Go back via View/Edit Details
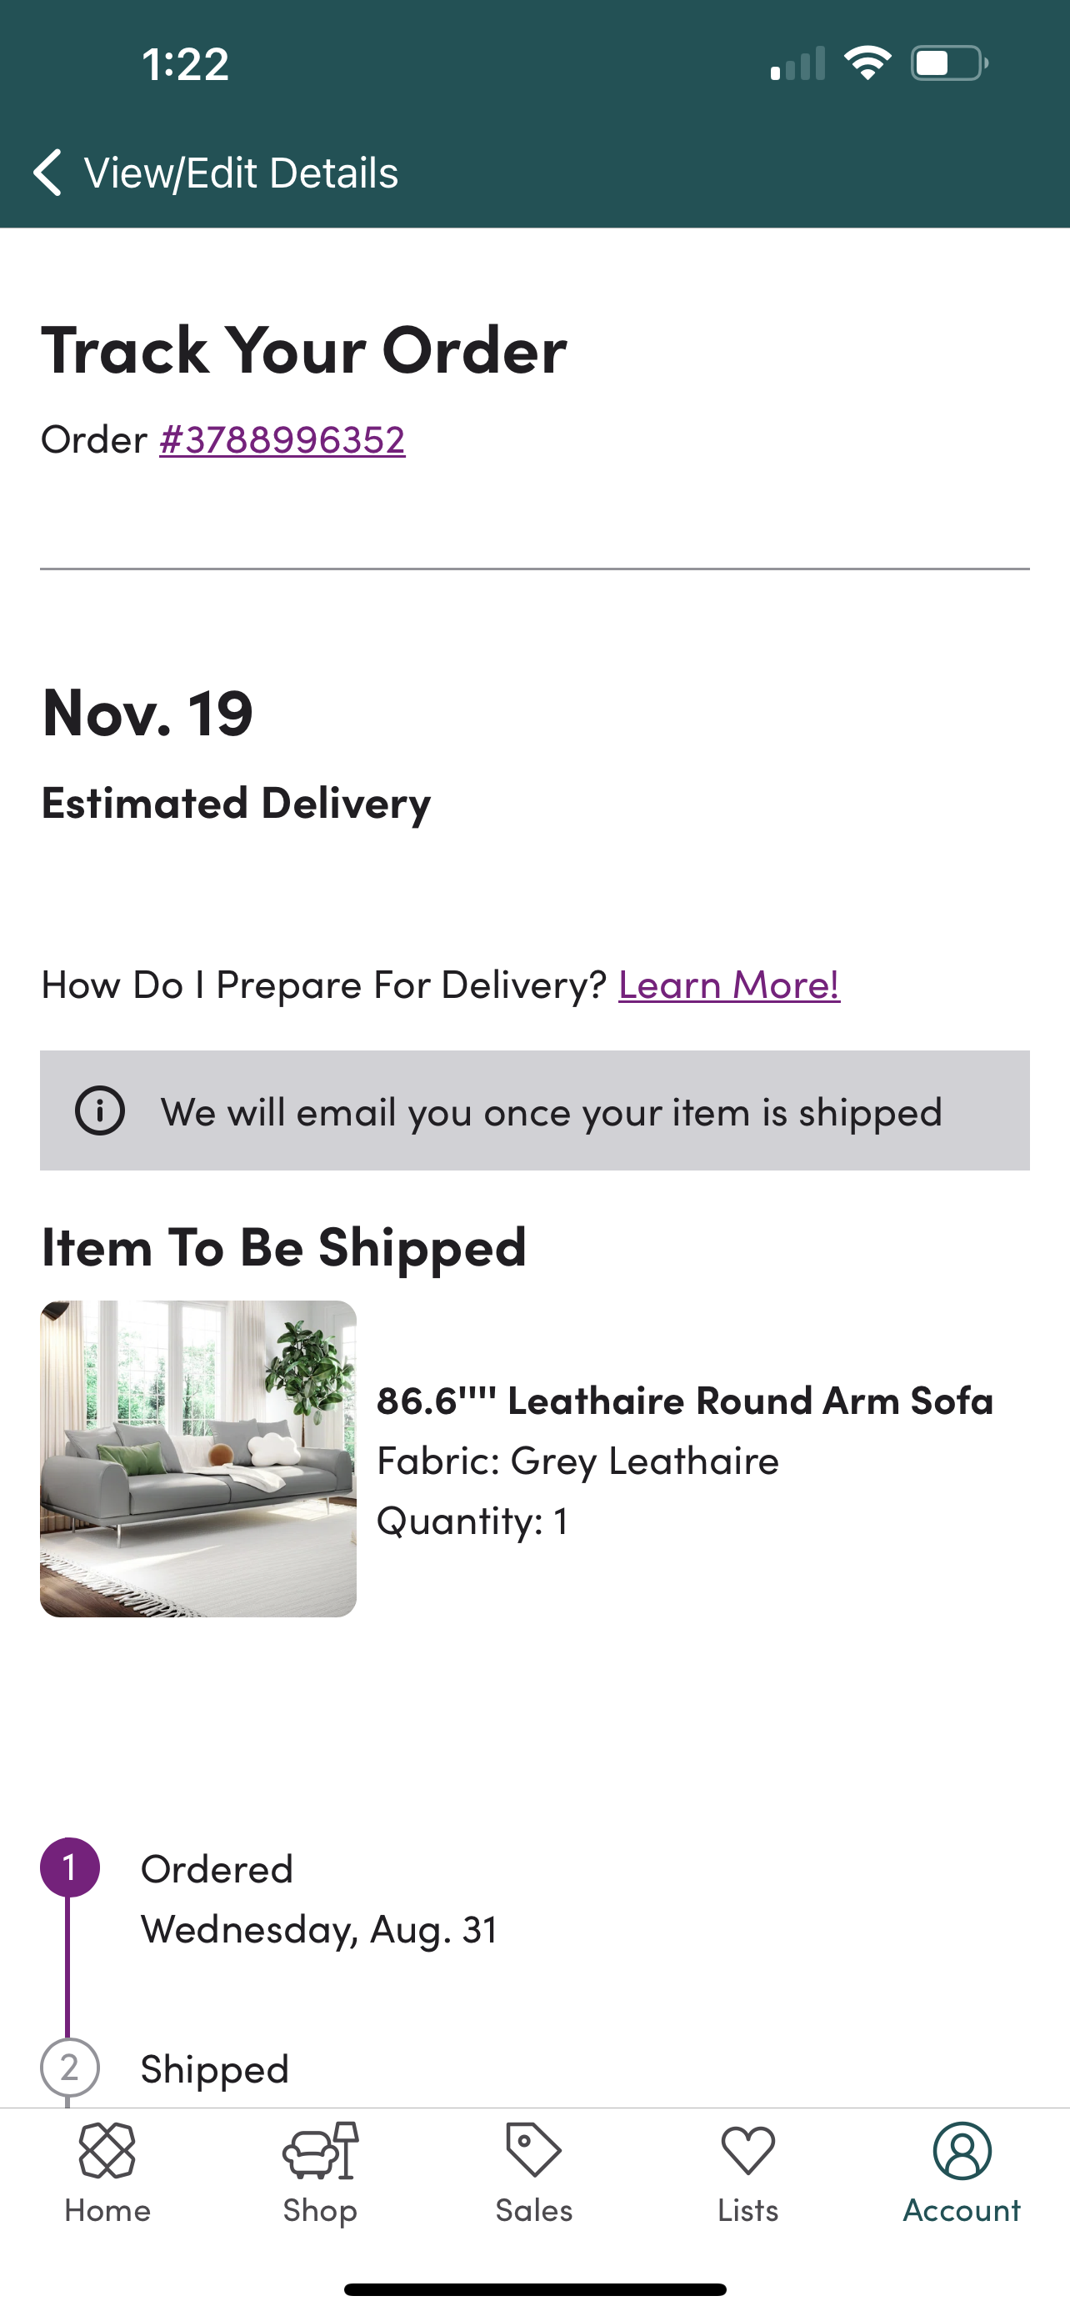 coord(241,173)
